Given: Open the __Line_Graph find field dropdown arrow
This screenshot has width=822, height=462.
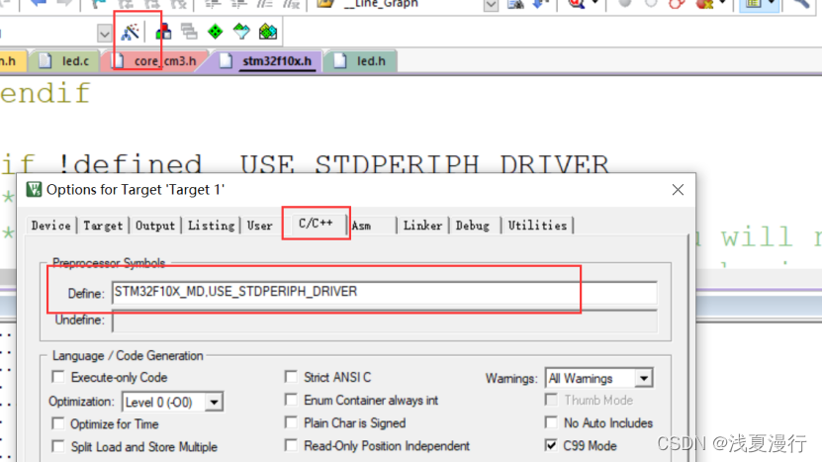Looking at the screenshot, I should click(x=492, y=5).
